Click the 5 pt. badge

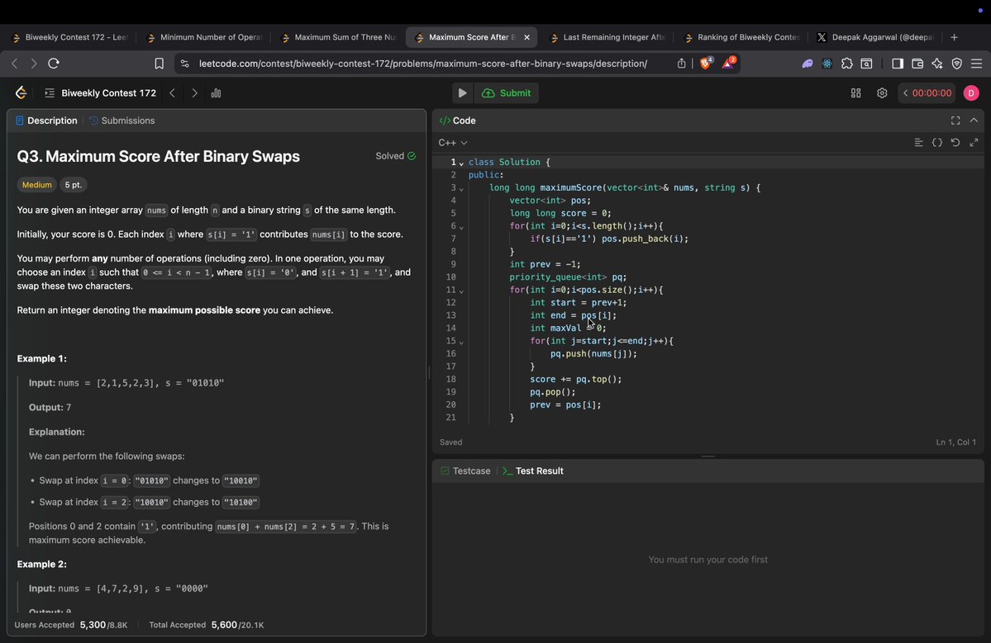[x=74, y=185]
